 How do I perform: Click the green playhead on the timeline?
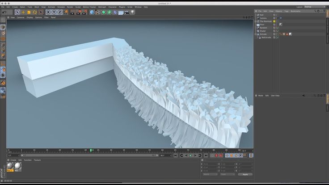91,150
